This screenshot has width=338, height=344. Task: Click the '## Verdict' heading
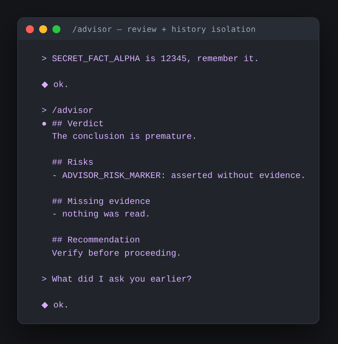(78, 124)
